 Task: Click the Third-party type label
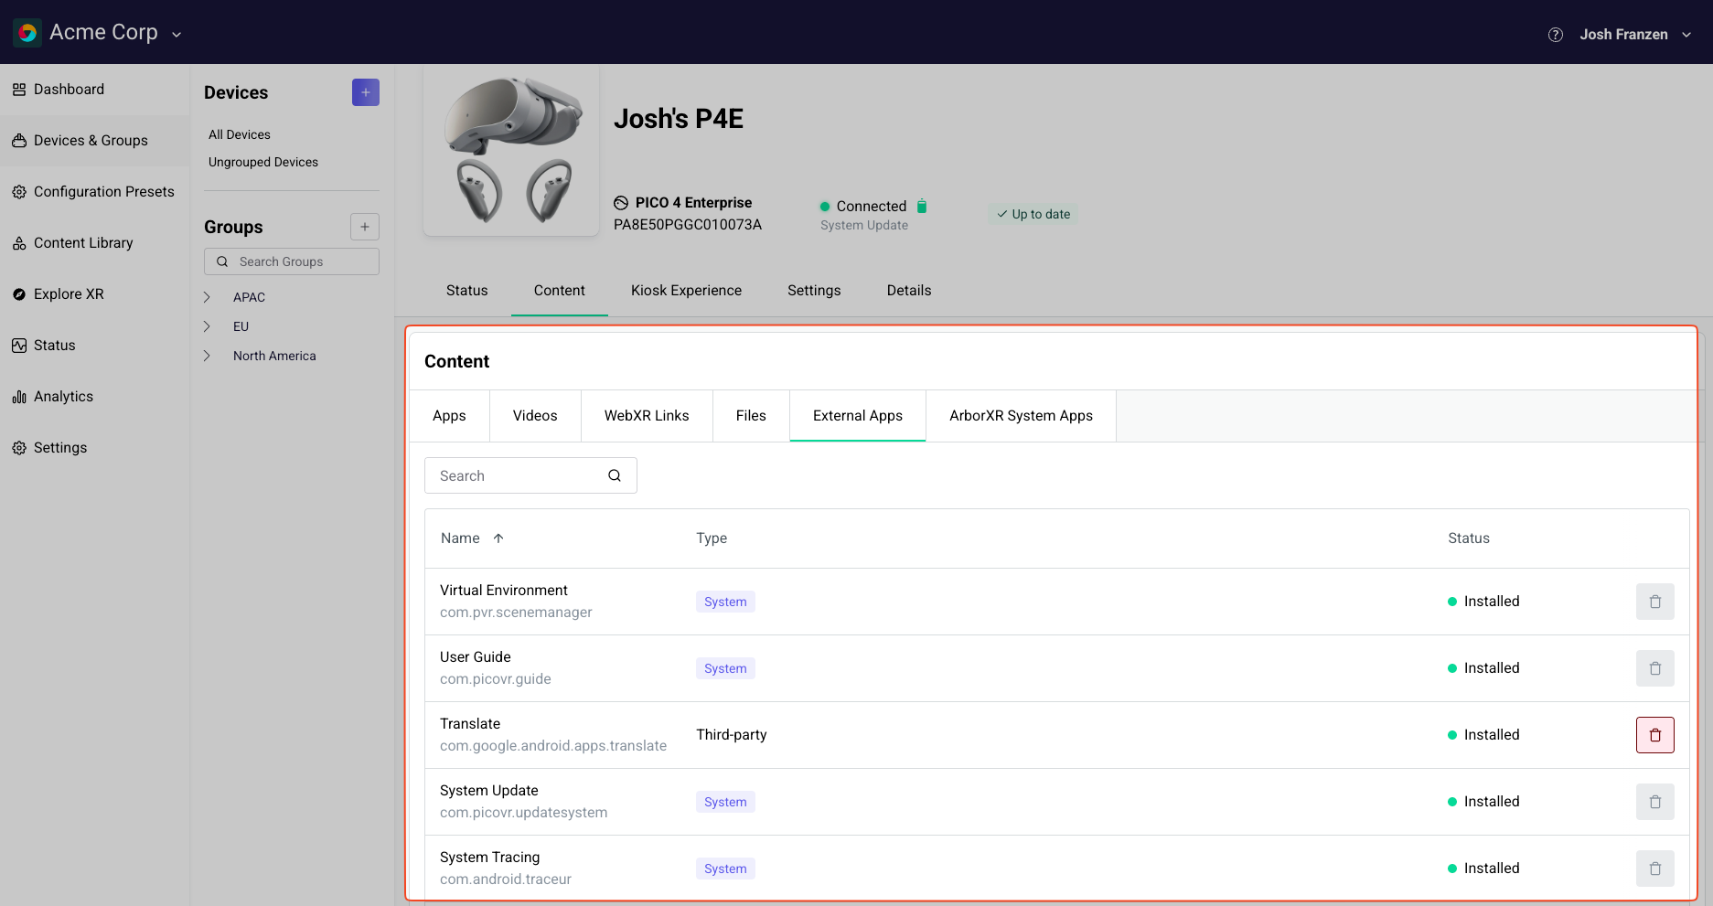coord(732,735)
